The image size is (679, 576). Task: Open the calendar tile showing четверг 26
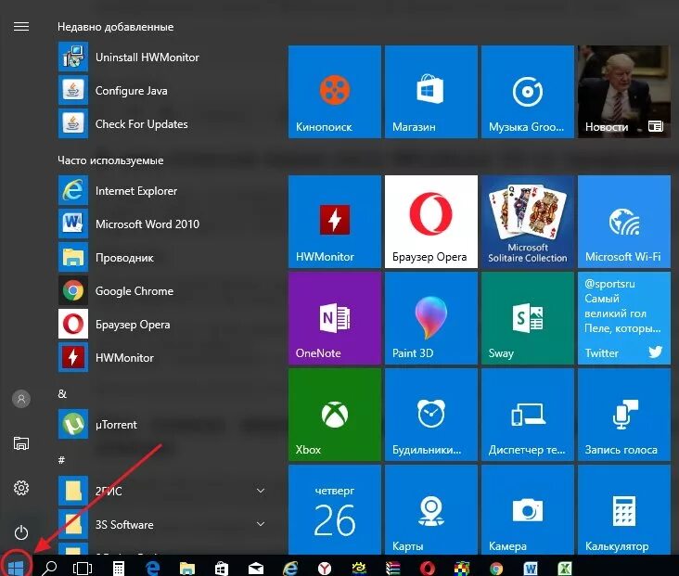coord(335,510)
